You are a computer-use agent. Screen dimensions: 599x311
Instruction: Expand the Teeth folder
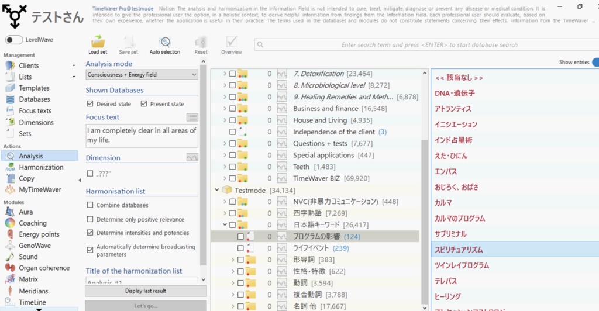[225, 167]
